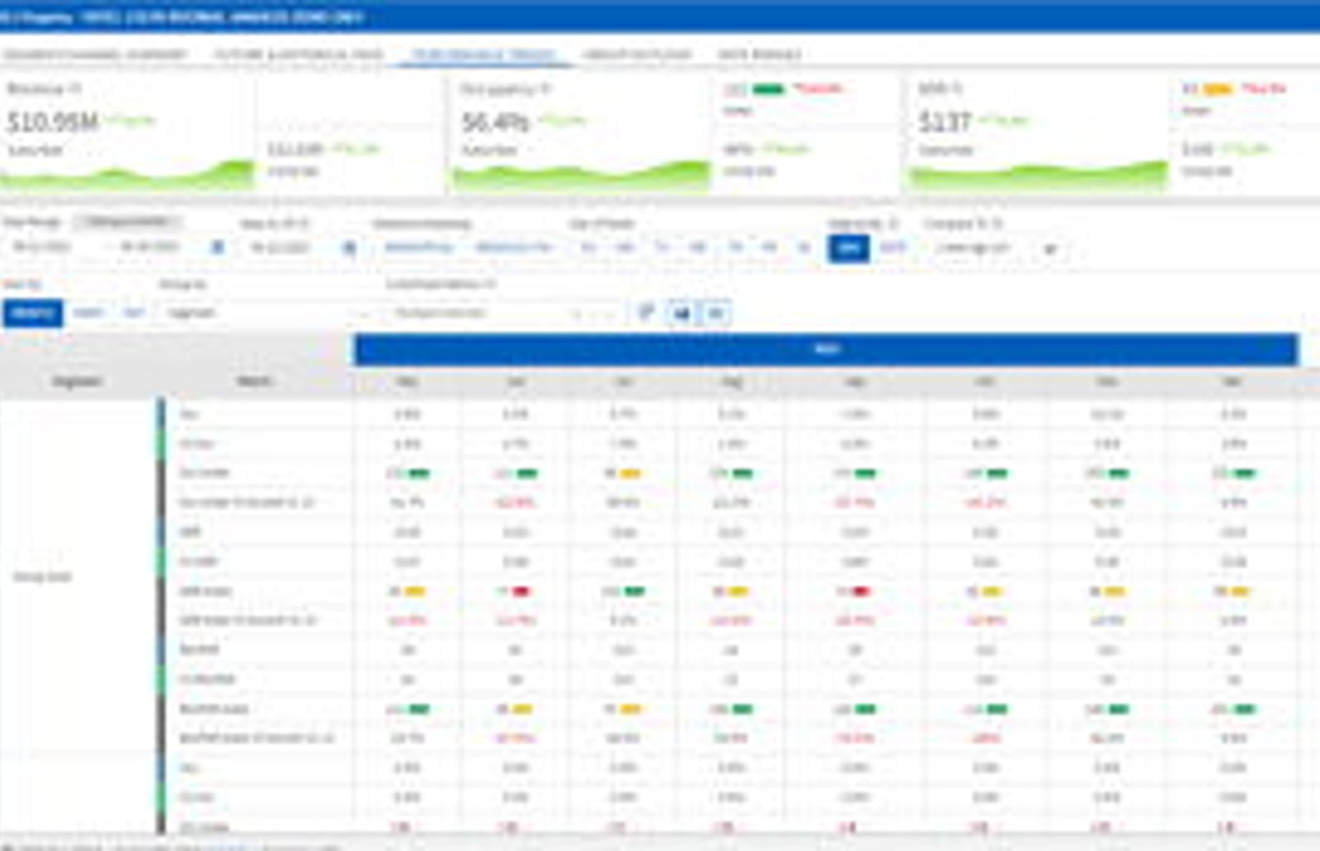
Task: Select the table view icon in toolbar
Action: pyautogui.click(x=716, y=313)
